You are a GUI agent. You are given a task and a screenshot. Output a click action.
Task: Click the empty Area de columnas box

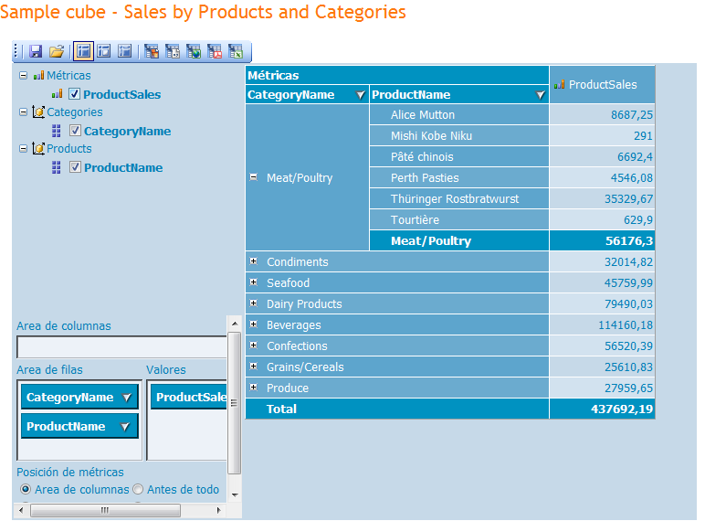tap(121, 347)
